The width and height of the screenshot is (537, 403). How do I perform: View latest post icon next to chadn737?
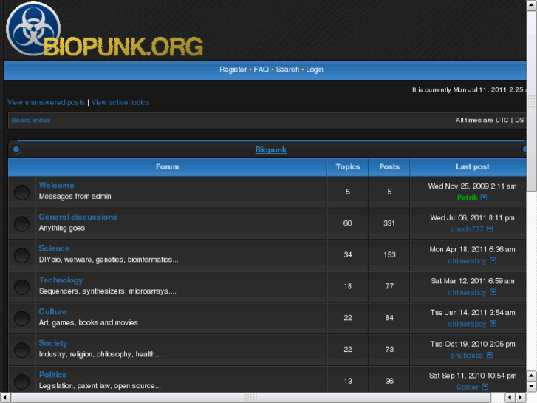[x=490, y=228]
